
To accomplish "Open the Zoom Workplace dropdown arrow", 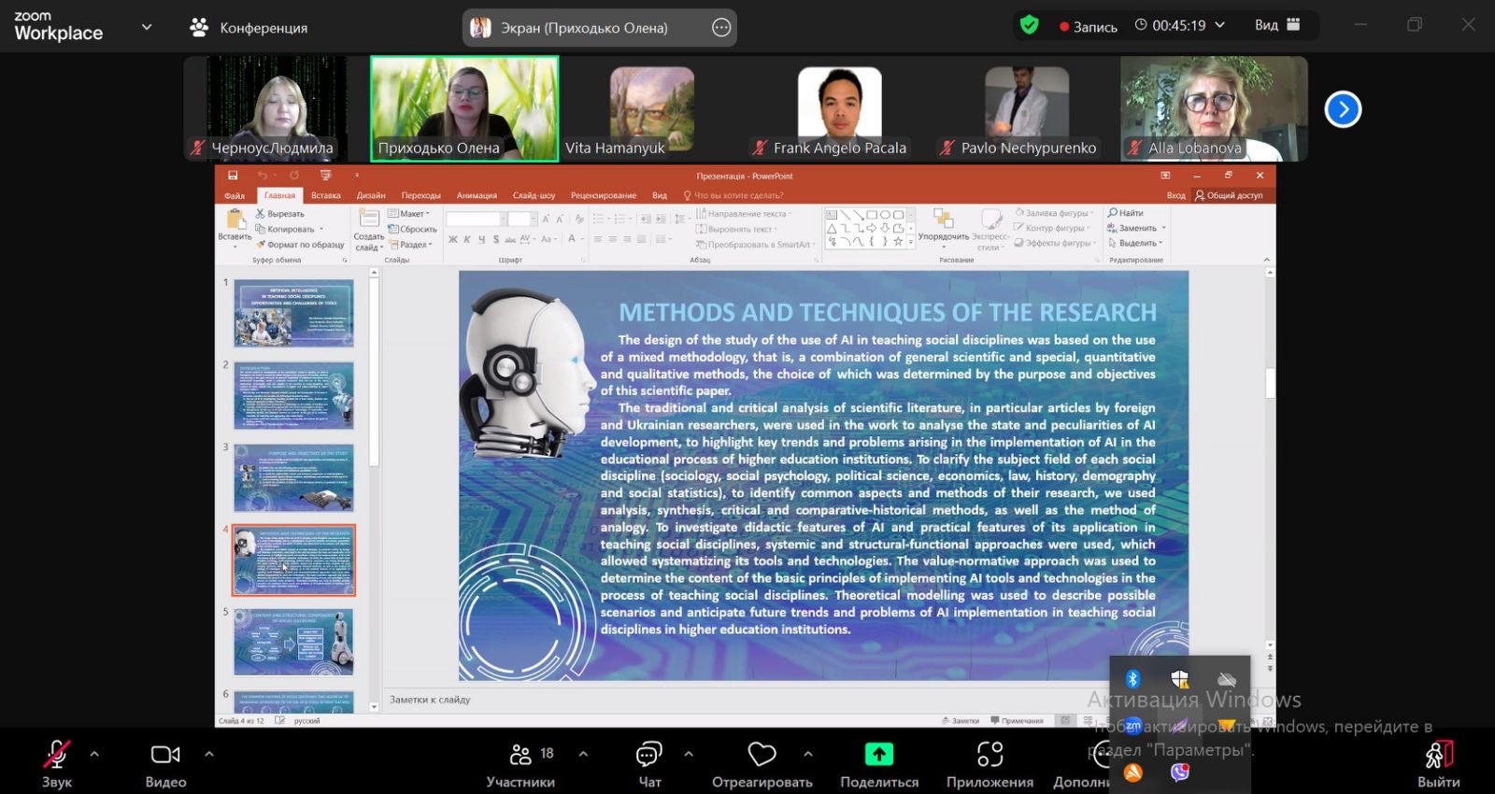I will pos(147,27).
